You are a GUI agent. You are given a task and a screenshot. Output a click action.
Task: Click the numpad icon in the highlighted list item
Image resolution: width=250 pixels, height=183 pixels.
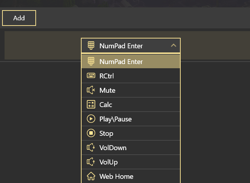(91, 62)
